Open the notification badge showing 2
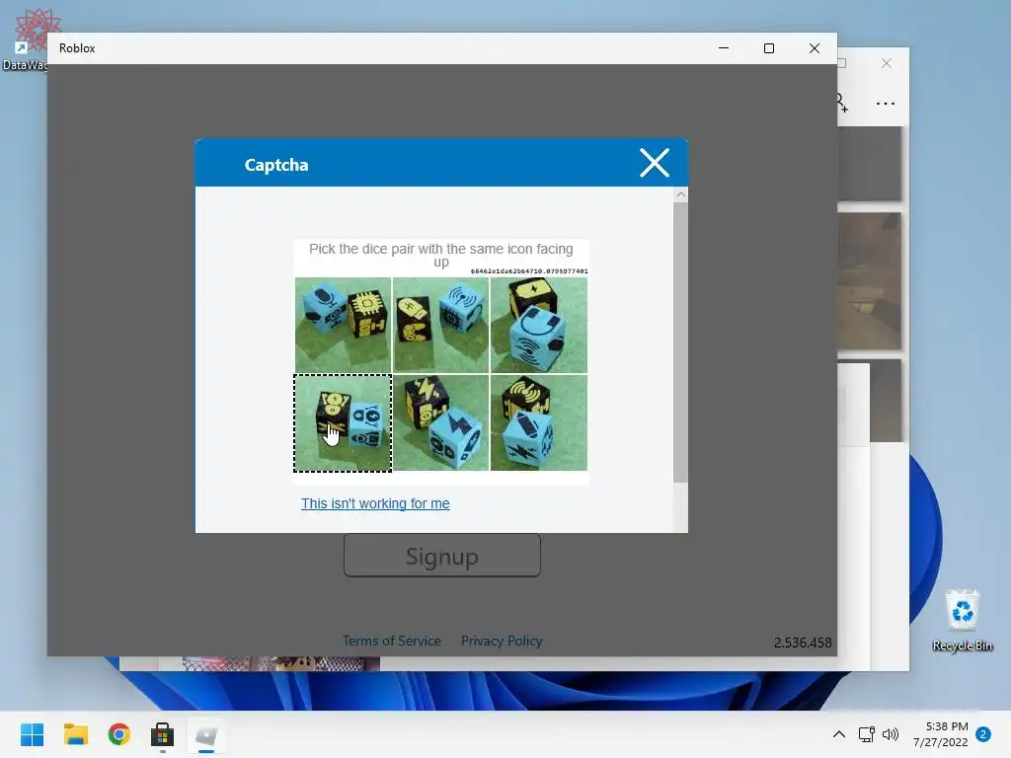1011x758 pixels. pyautogui.click(x=983, y=734)
